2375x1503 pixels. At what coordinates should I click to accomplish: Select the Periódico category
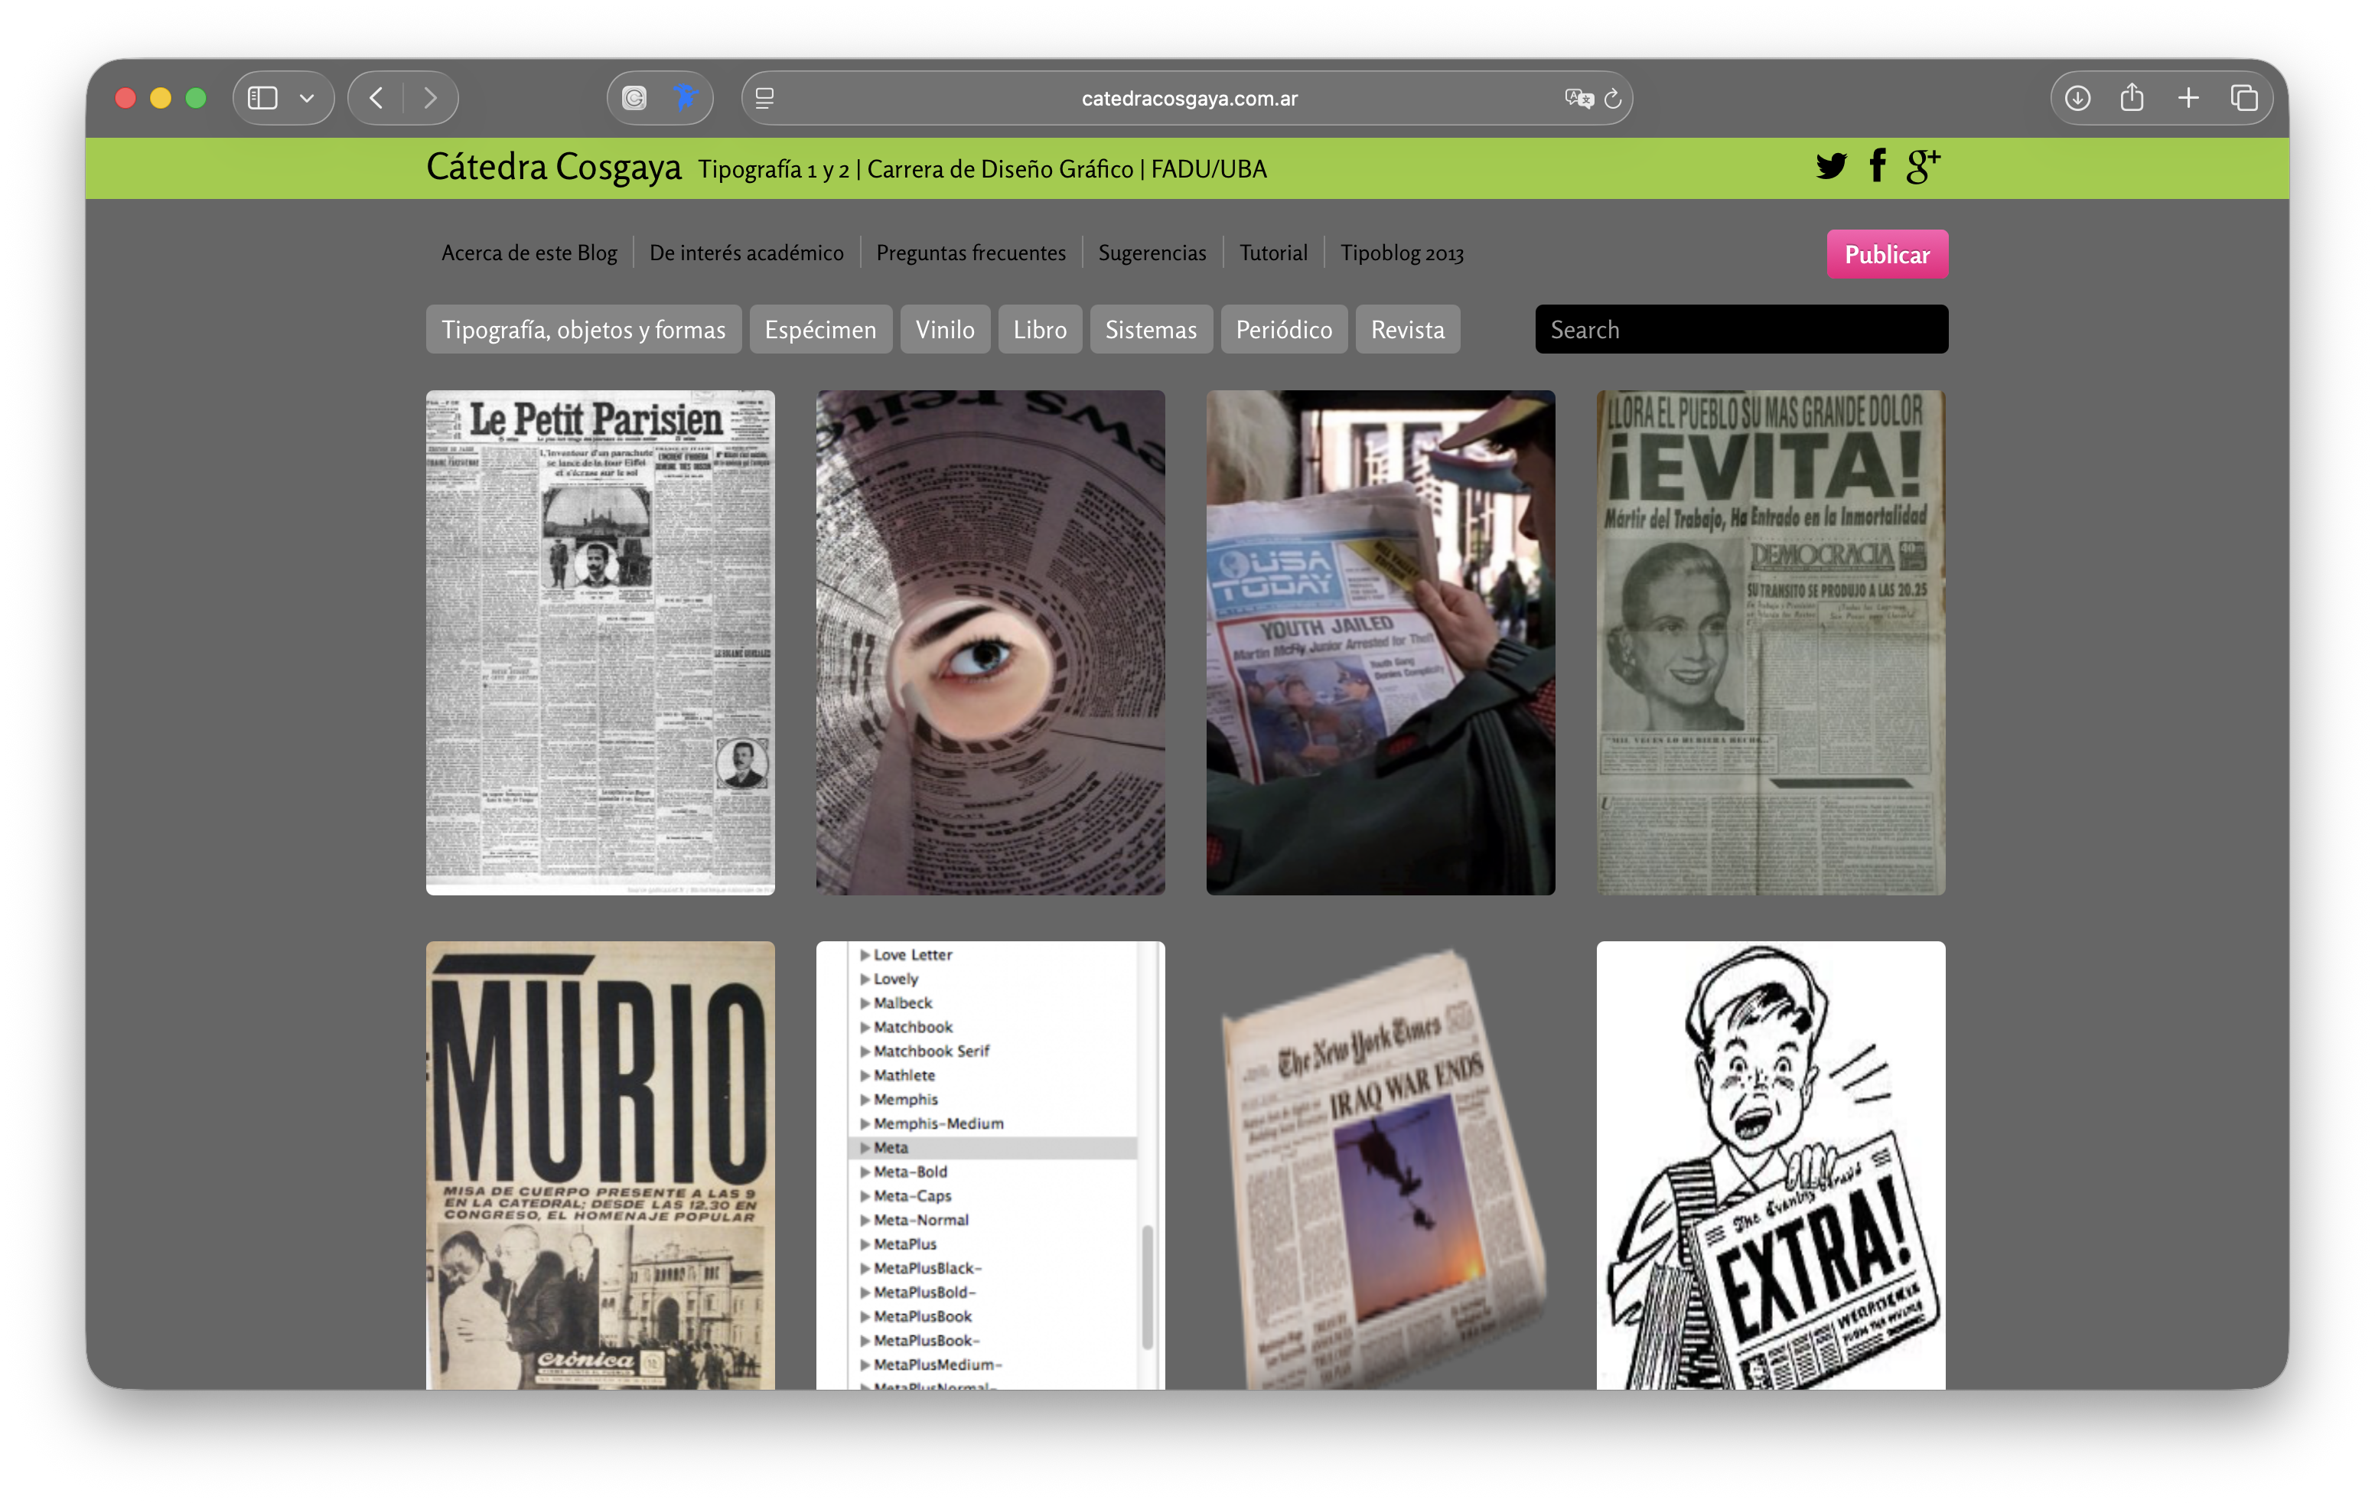pyautogui.click(x=1284, y=329)
